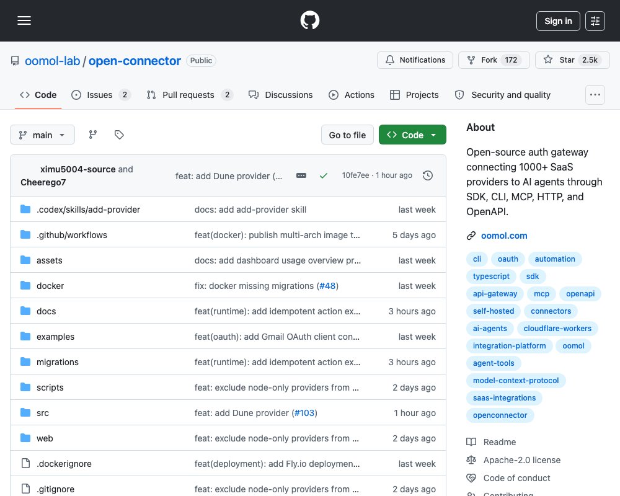The width and height of the screenshot is (620, 496).
Task: Select the saas-integrations topic tag
Action: [504, 398]
